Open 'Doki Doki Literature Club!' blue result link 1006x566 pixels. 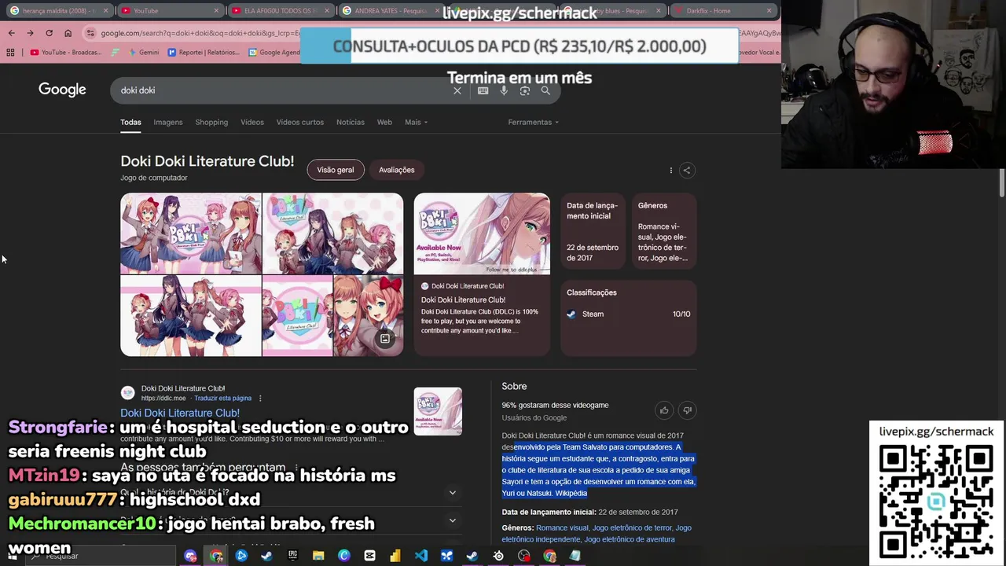pyautogui.click(x=180, y=413)
